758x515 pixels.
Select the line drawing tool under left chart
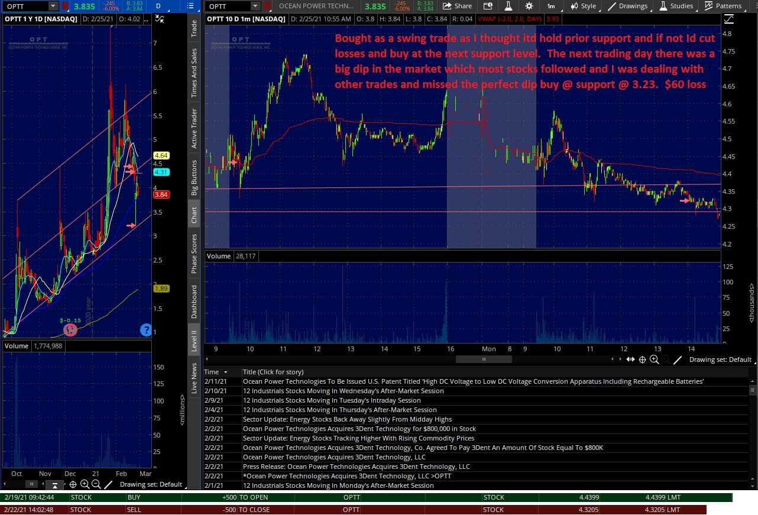[x=108, y=484]
